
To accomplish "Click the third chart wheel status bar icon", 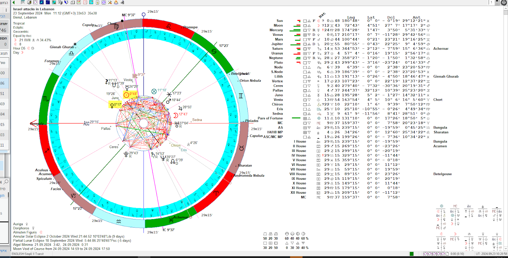I will coord(434,254).
